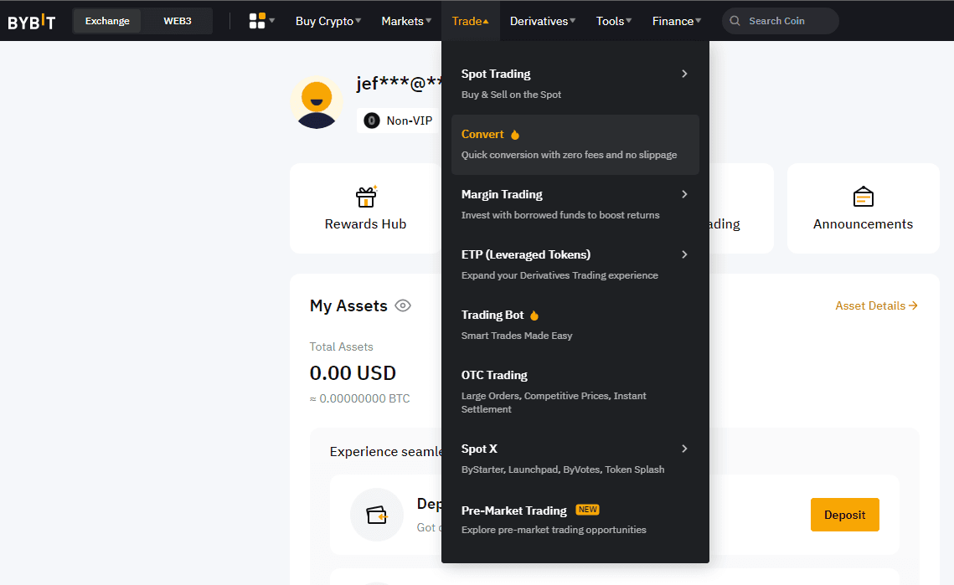The height and width of the screenshot is (585, 954).
Task: Expand Spot X submenu chevron
Action: click(x=684, y=449)
